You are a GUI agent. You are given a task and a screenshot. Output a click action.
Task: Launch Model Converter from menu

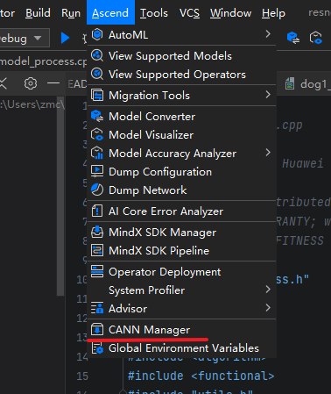coord(181,117)
